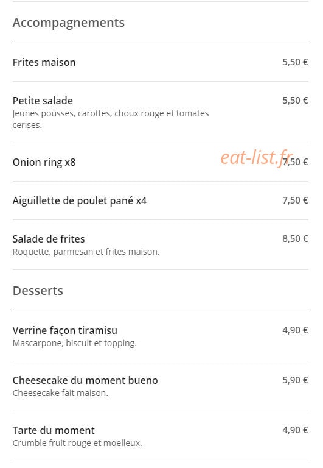This screenshot has height=468, width=323.
Task: Click the Petite salade ingredients description
Action: (111, 119)
